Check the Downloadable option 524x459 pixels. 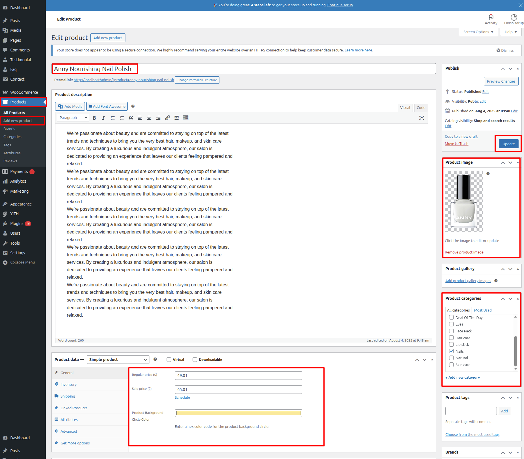(195, 360)
